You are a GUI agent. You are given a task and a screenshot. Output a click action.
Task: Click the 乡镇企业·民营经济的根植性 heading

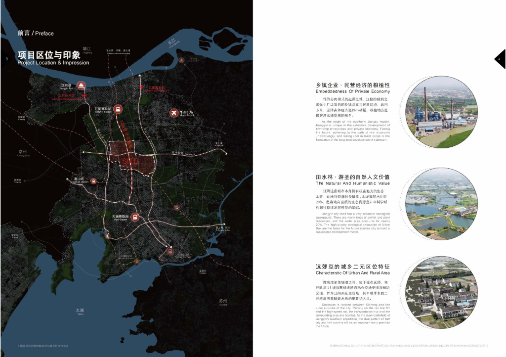pyautogui.click(x=353, y=85)
